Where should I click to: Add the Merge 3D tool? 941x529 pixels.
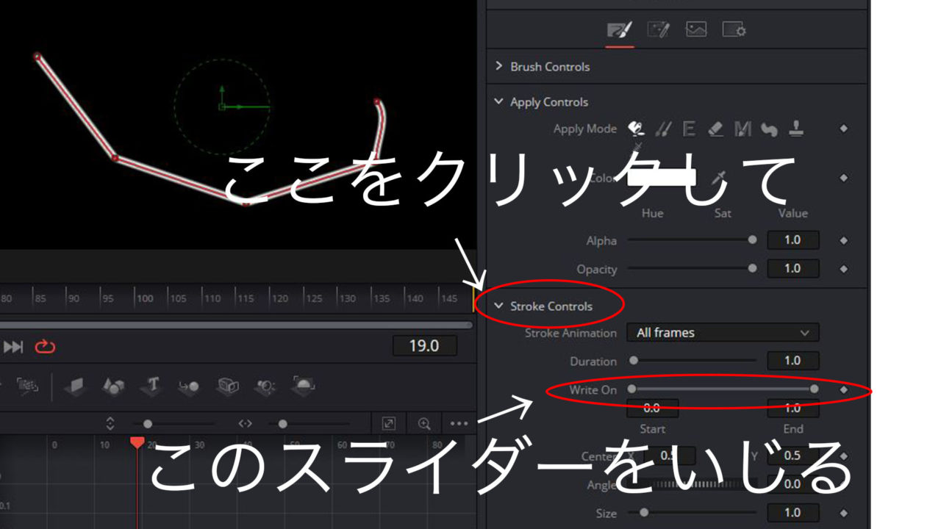point(189,385)
